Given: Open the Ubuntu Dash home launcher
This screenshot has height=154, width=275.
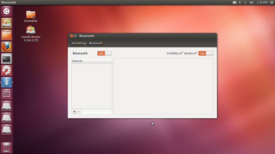Looking at the screenshot, I should (6, 11).
